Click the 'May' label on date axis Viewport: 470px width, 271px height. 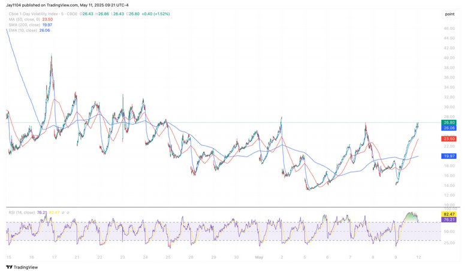pos(259,257)
